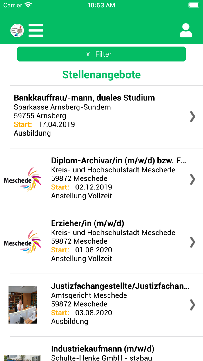203x361 pixels.
Task: Expand the Erzieher/in listing chevron
Action: pyautogui.click(x=192, y=242)
